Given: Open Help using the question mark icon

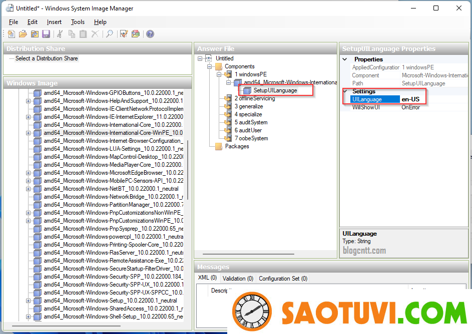Looking at the screenshot, I should (150, 34).
